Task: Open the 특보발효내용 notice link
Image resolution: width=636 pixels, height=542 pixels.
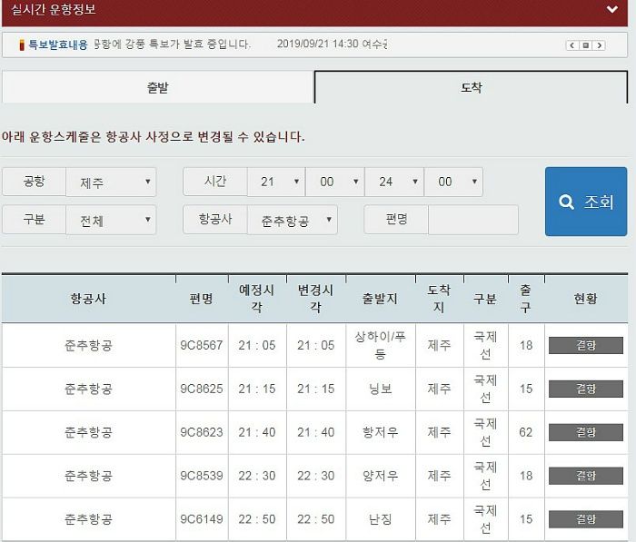Action: 57,44
